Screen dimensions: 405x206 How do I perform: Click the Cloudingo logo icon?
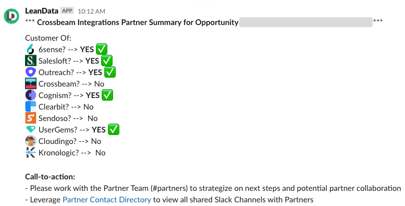click(x=30, y=141)
